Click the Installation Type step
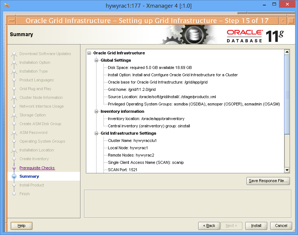 pyautogui.click(x=33, y=71)
